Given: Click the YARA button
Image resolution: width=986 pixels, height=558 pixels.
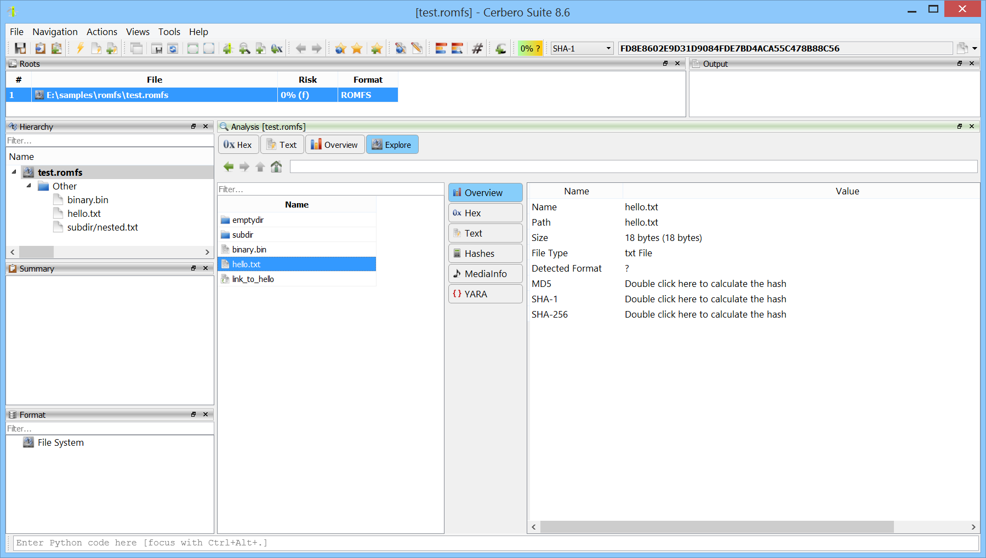Looking at the screenshot, I should coord(485,294).
